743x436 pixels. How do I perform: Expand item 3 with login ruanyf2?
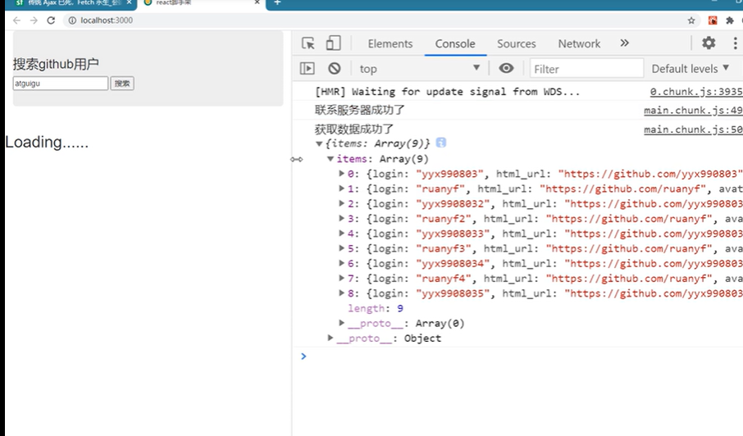coord(341,218)
